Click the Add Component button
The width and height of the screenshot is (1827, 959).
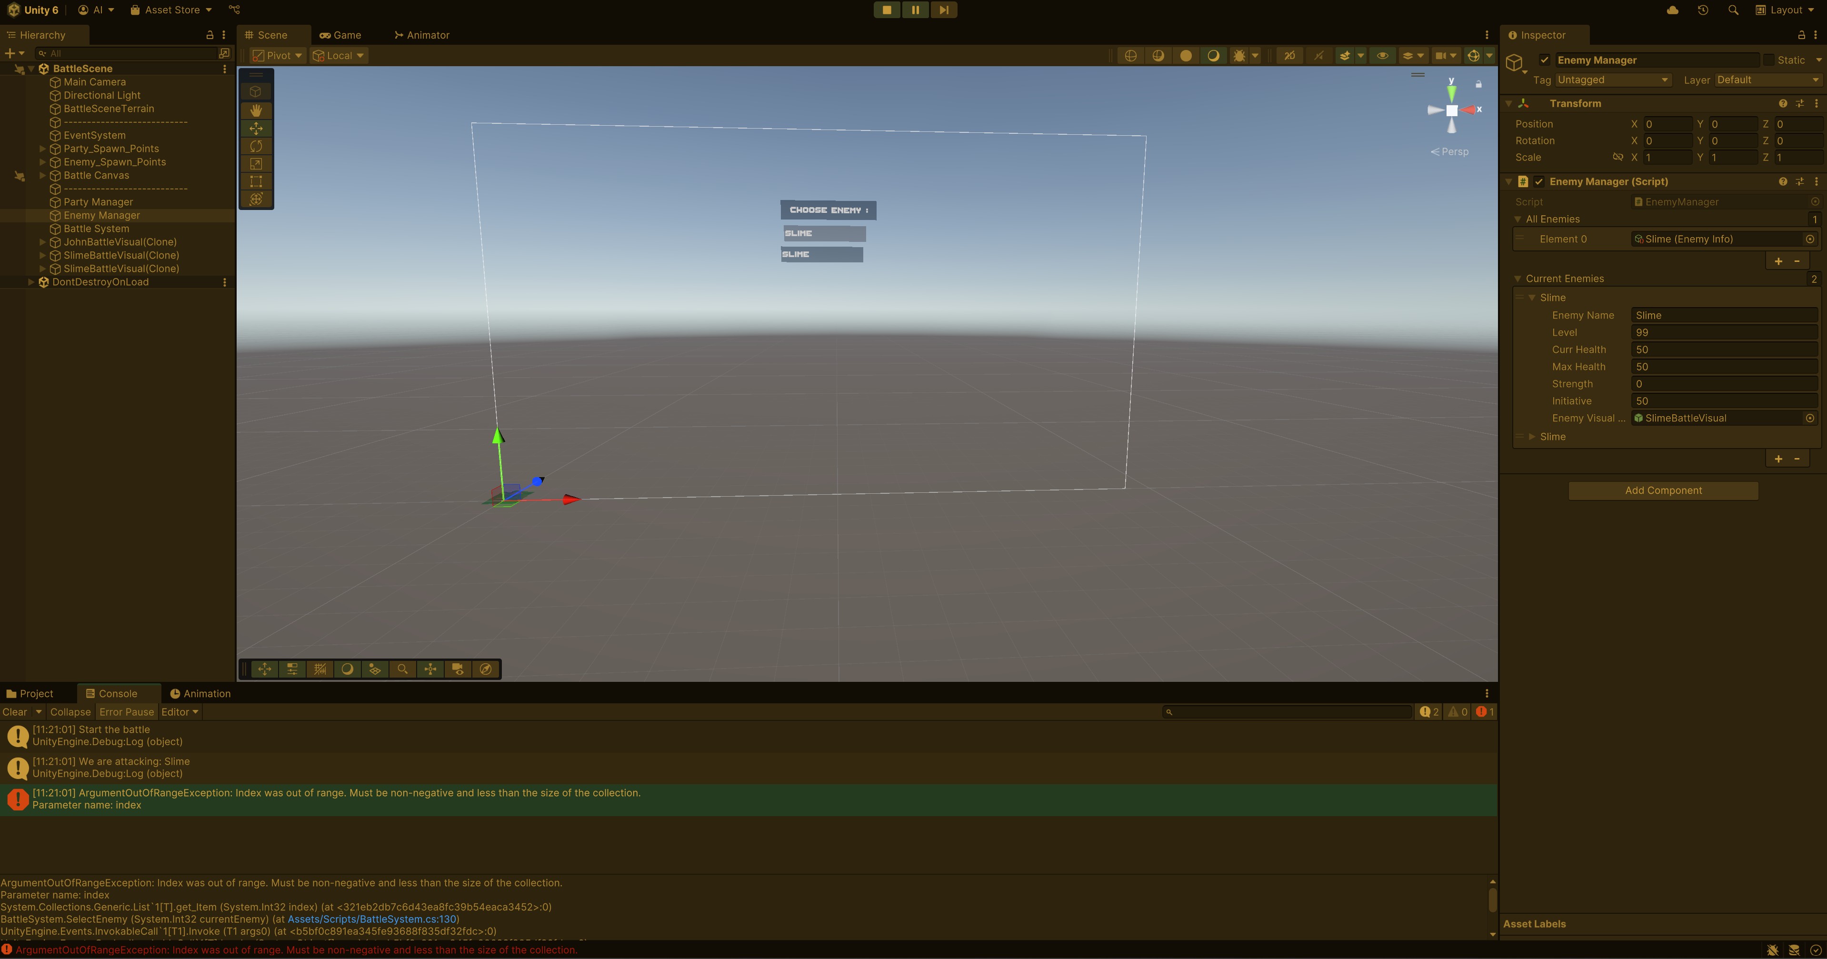[1662, 490]
